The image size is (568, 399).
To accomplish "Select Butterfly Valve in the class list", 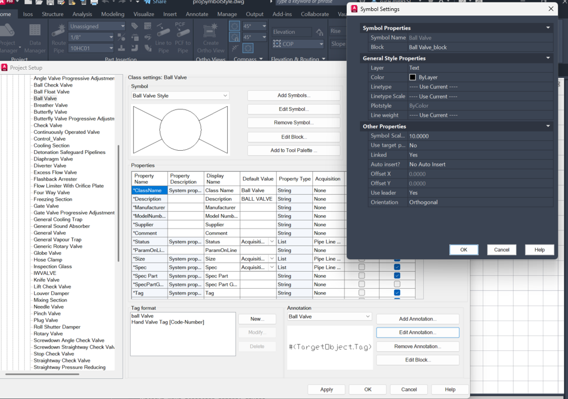I will tap(50, 112).
